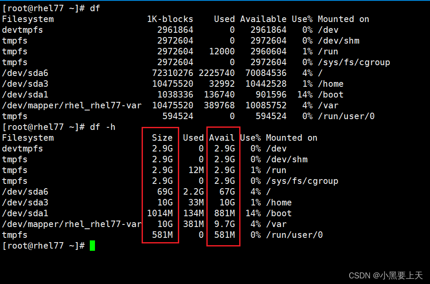Click the Size column header
The width and height of the screenshot is (430, 284).
162,138
